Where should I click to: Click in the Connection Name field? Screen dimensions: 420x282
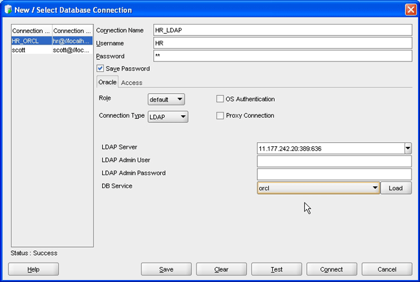click(282, 30)
